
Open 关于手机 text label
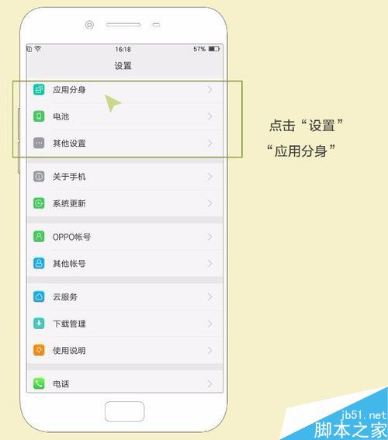click(x=69, y=177)
